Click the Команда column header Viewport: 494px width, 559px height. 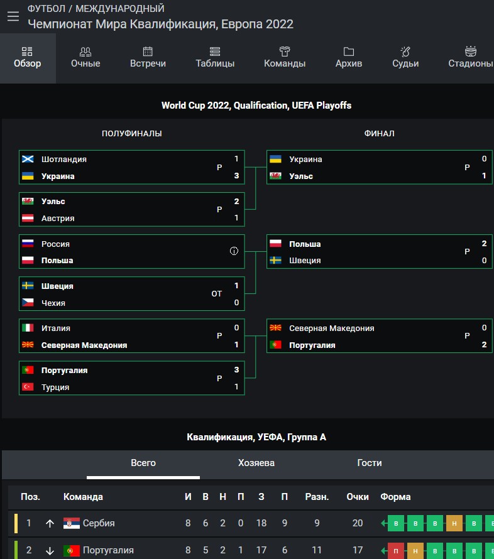point(83,497)
